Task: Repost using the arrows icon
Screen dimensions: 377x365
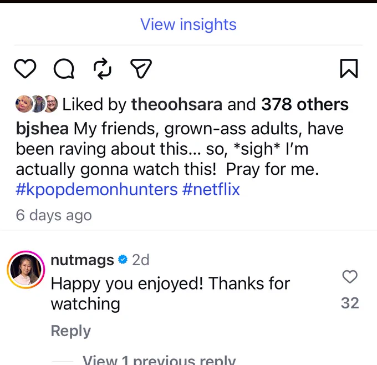Action: 102,69
